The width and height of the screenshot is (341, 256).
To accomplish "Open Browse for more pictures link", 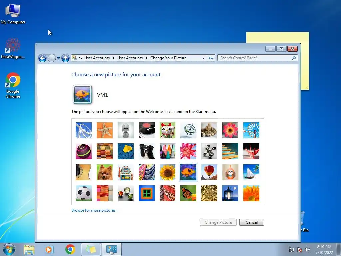I will click(x=95, y=210).
